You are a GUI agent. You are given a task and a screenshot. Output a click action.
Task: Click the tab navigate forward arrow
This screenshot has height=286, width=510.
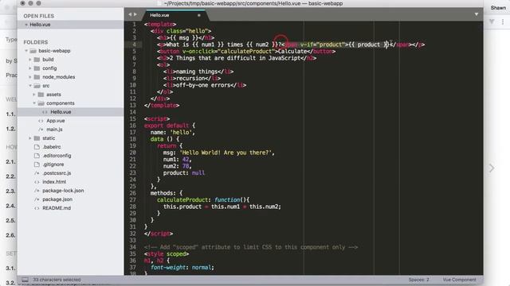pos(135,14)
